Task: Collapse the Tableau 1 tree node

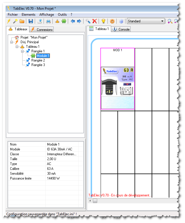Action: click(x=17, y=47)
